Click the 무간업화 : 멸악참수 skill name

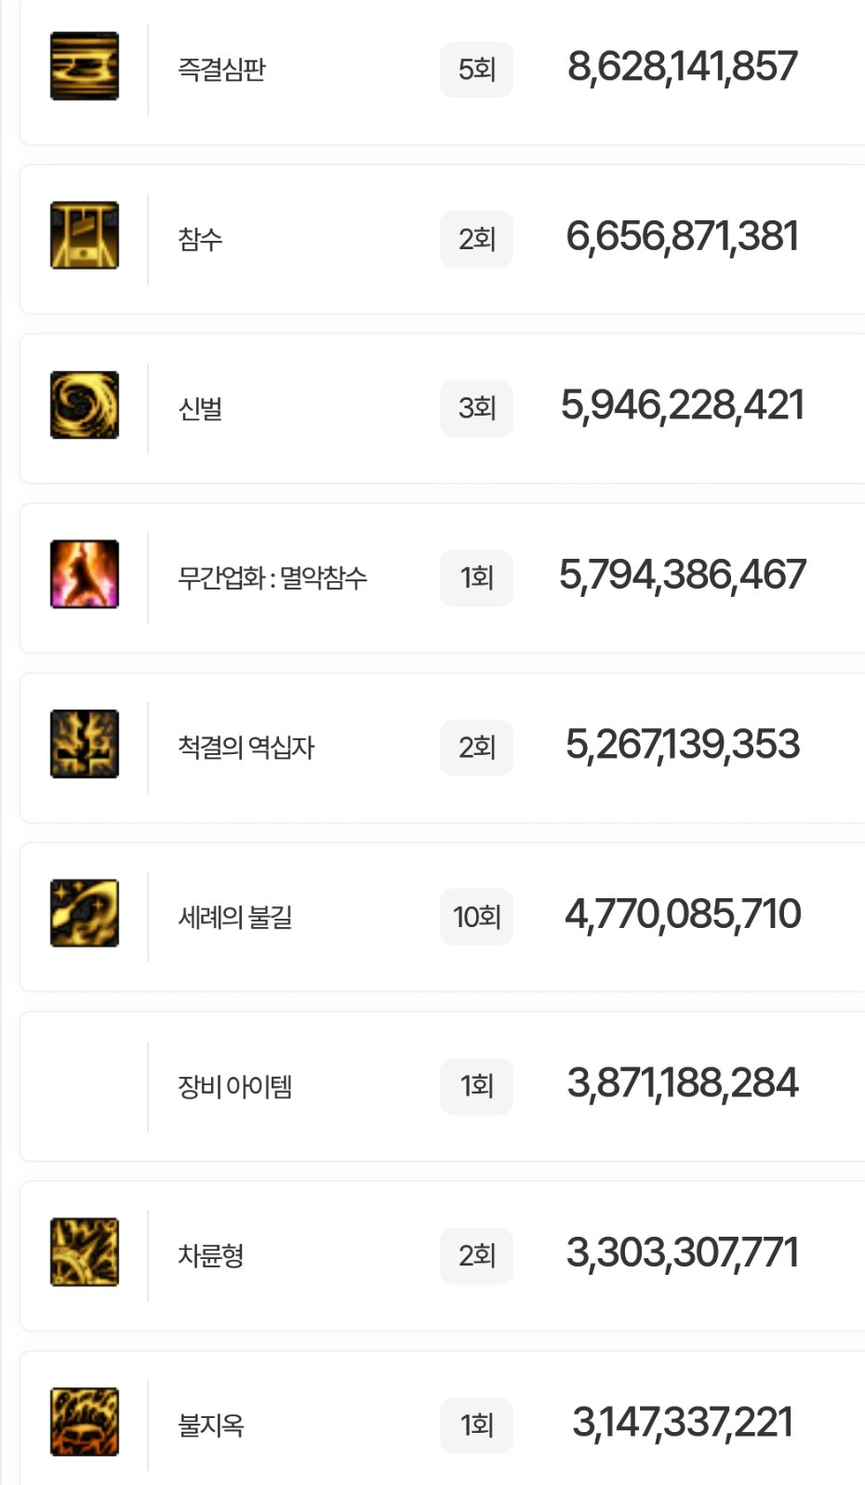pos(273,577)
